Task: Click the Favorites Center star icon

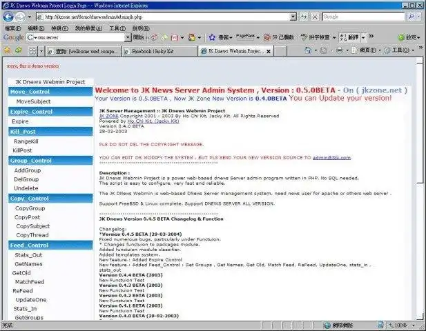Action: click(8, 50)
